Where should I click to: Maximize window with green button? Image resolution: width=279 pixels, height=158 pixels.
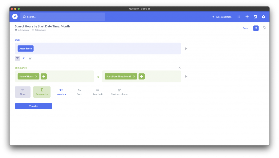[19, 9]
